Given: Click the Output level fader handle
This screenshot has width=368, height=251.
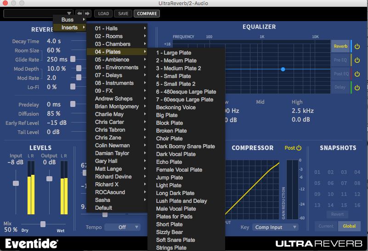Looking at the screenshot, I should [49, 178].
